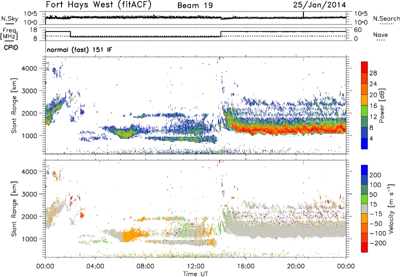Click the 08:00 time tick label
This screenshot has height=277, width=400.
click(145, 266)
